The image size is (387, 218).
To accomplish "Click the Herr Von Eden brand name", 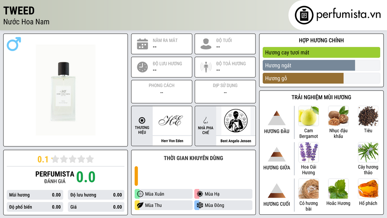I will [x=172, y=141].
